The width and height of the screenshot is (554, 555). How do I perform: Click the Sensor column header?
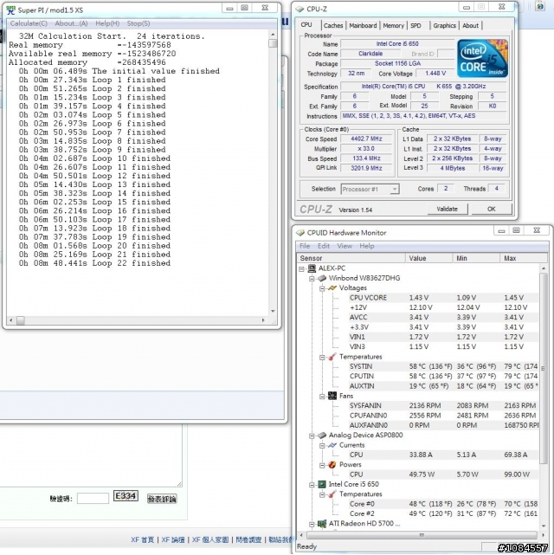(x=351, y=258)
